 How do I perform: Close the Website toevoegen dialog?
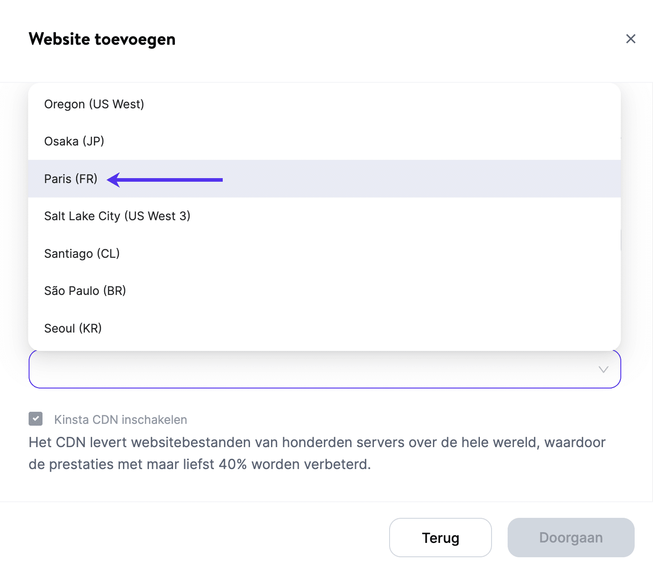point(631,39)
